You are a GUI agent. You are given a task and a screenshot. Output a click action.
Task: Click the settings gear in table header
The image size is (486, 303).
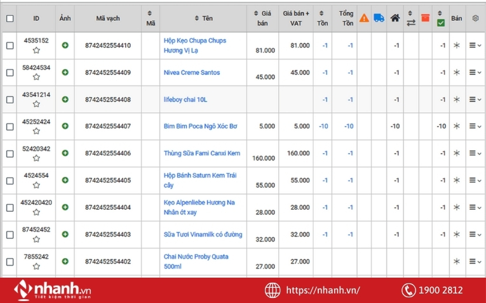[x=475, y=18]
